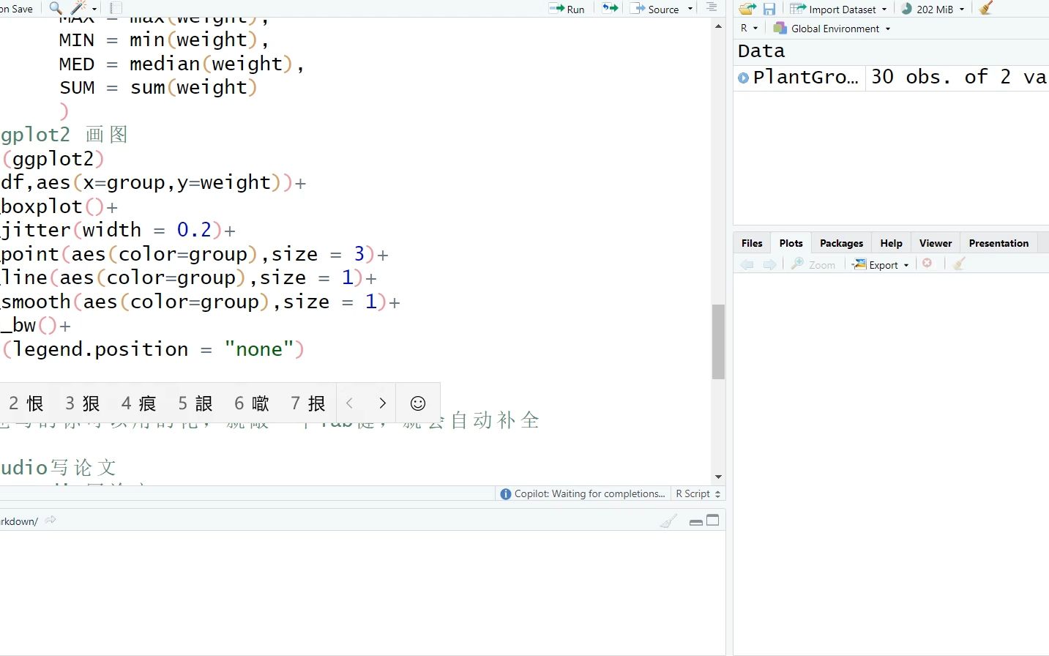Click the "none" string in the code

pos(259,349)
